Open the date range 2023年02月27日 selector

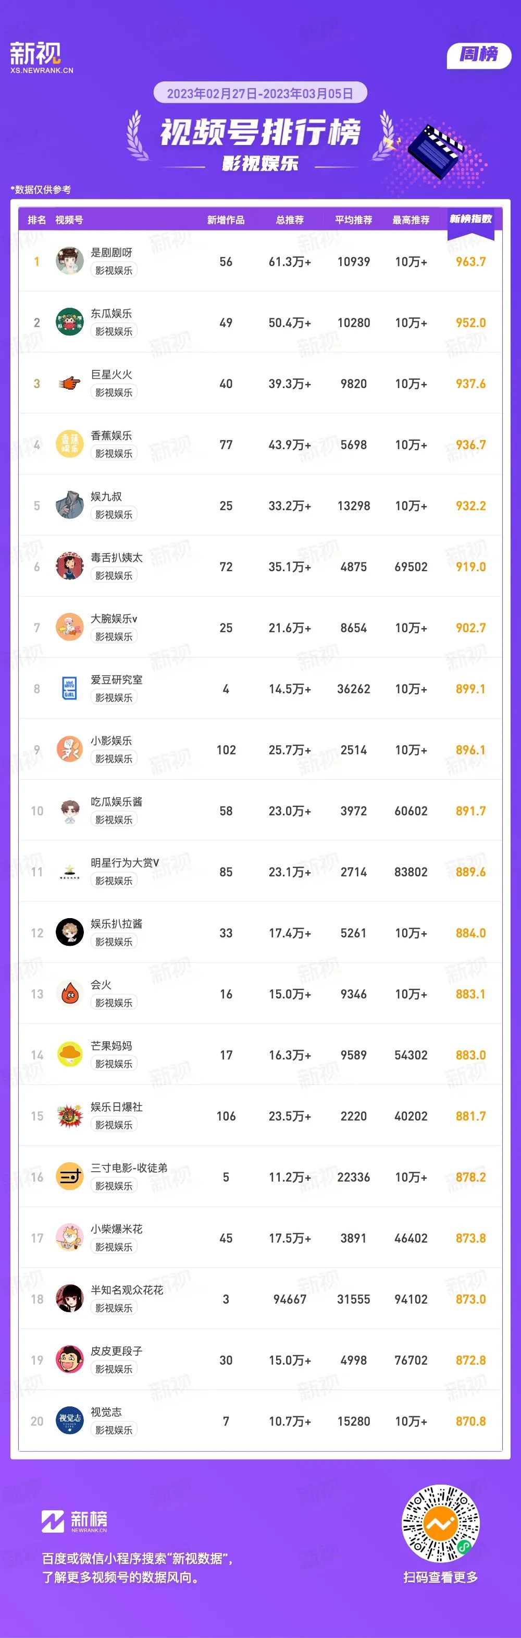[260, 93]
